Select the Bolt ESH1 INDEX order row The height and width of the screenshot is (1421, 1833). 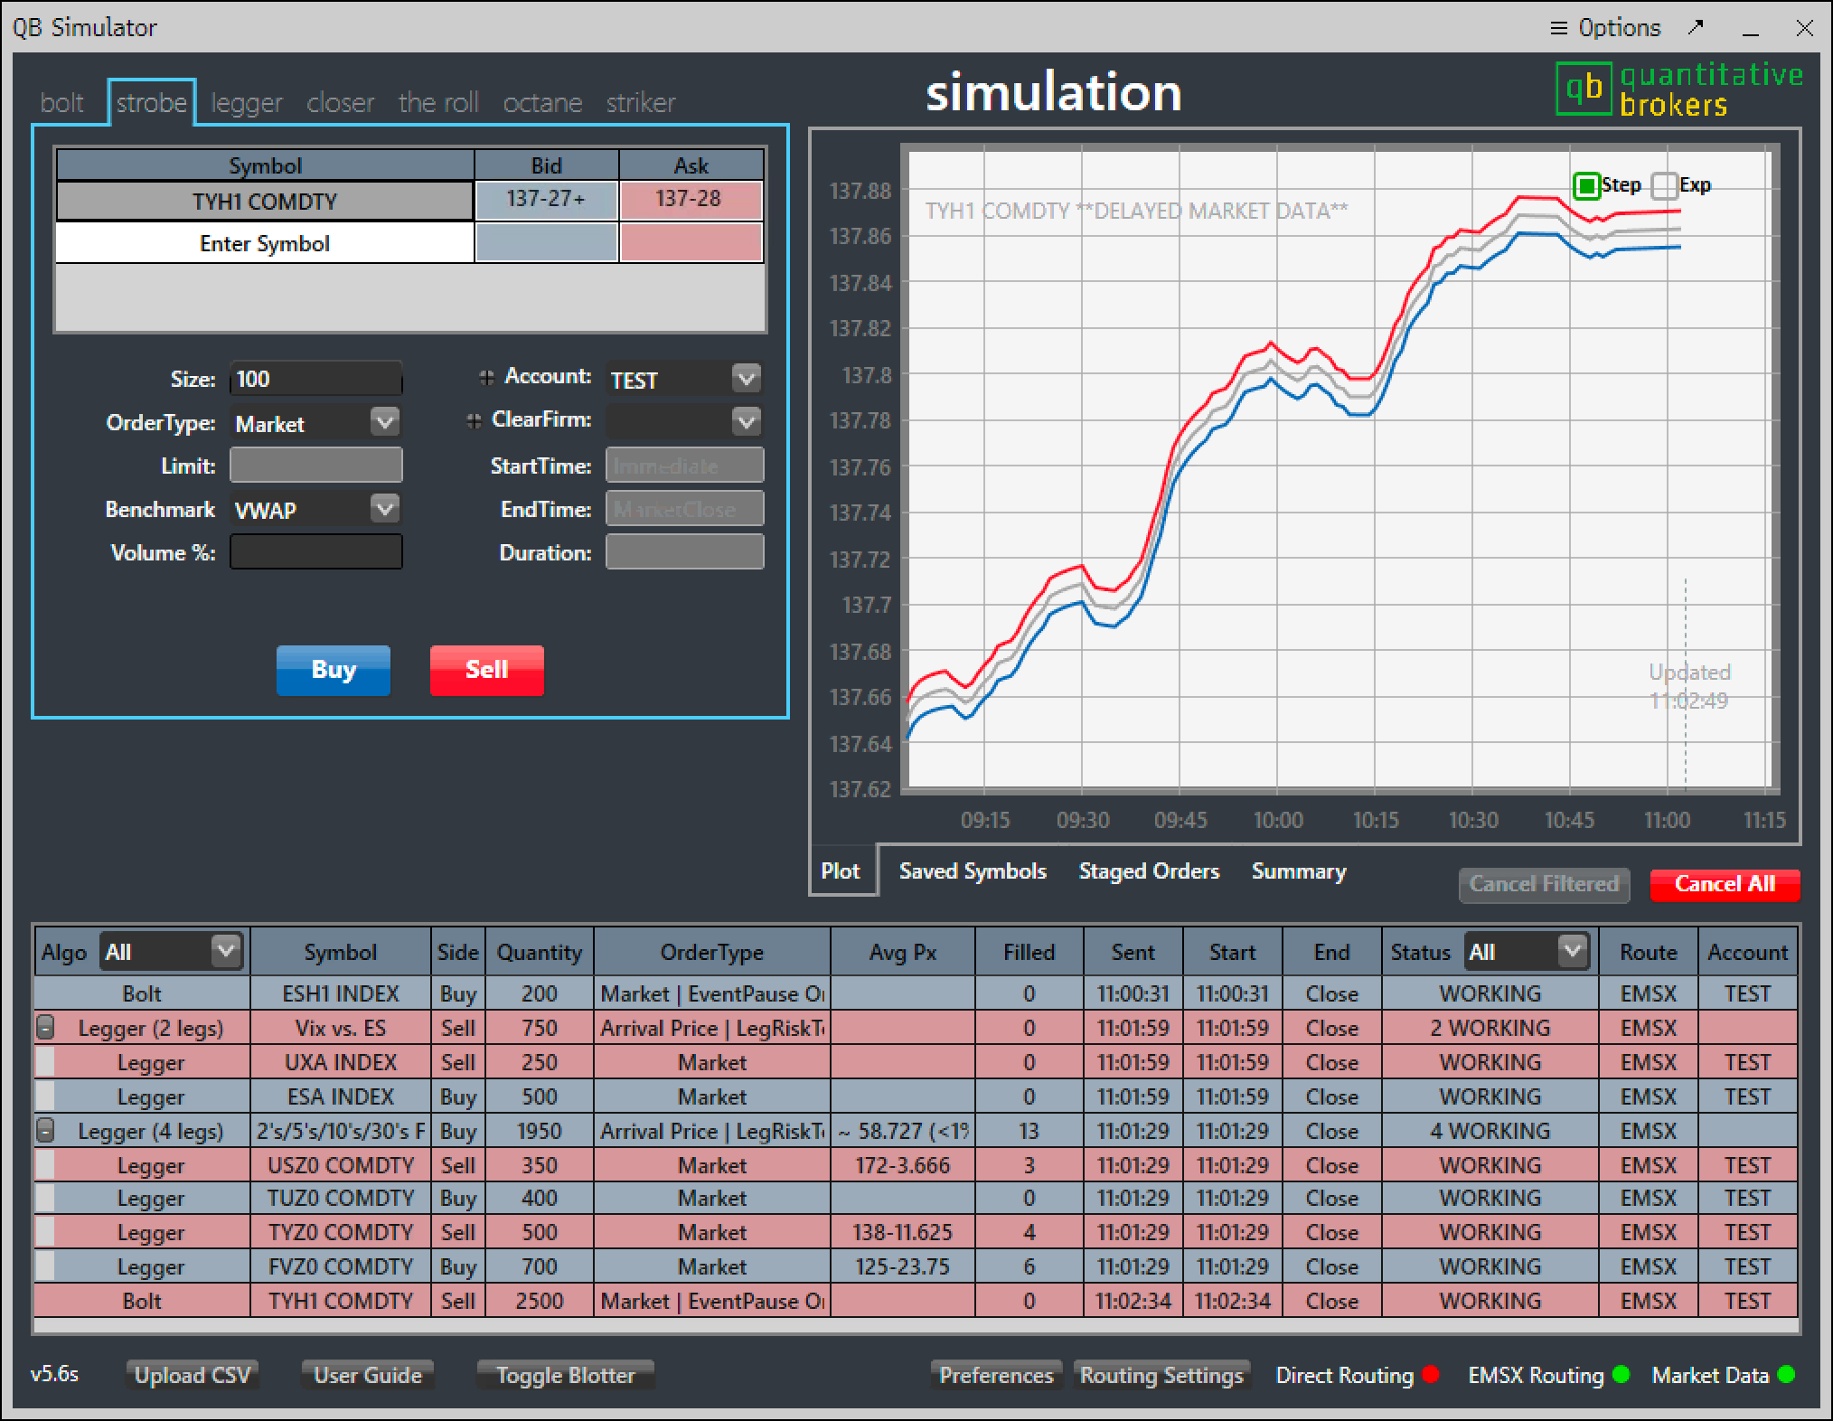[916, 993]
